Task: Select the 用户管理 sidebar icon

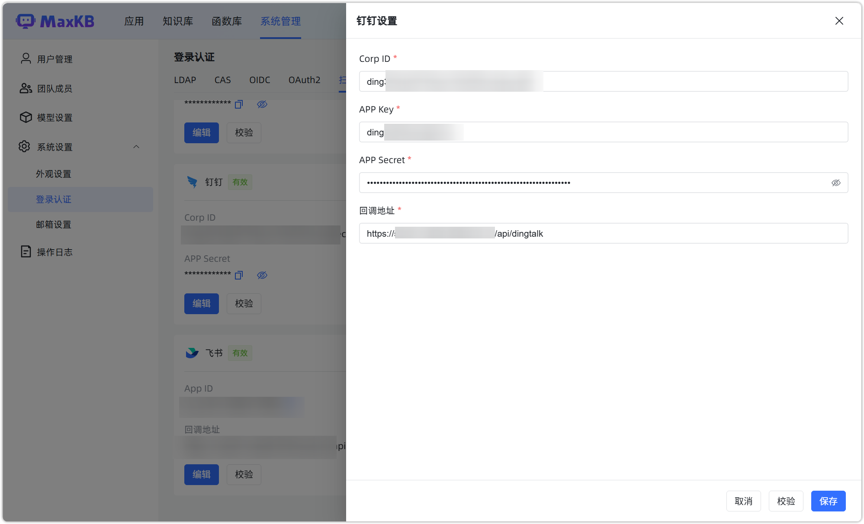Action: 26,58
